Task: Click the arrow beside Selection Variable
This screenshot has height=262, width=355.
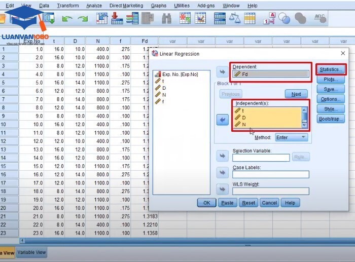Action: point(222,156)
